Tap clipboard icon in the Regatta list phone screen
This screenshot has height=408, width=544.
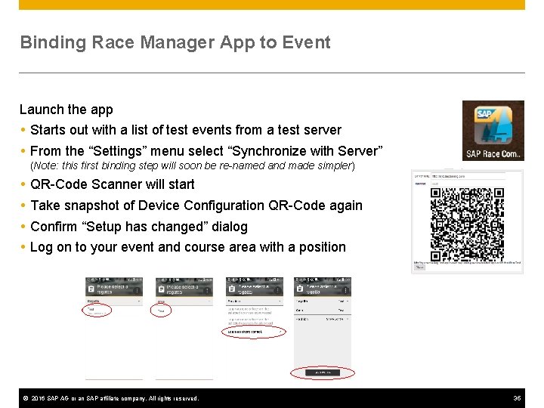pyautogui.click(x=91, y=289)
